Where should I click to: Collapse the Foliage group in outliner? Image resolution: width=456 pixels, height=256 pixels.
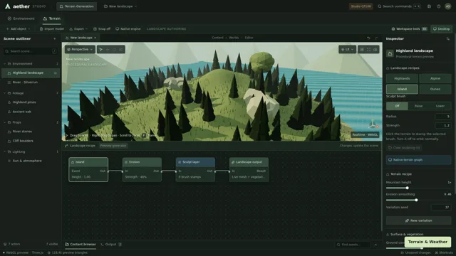[5, 93]
